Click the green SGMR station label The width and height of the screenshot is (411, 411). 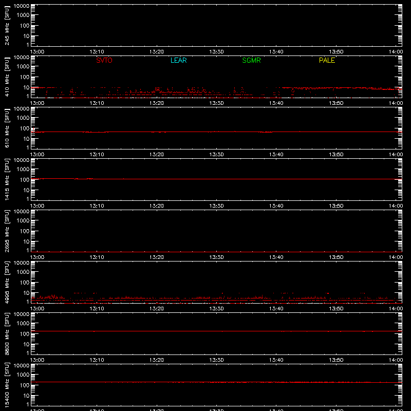coord(251,60)
